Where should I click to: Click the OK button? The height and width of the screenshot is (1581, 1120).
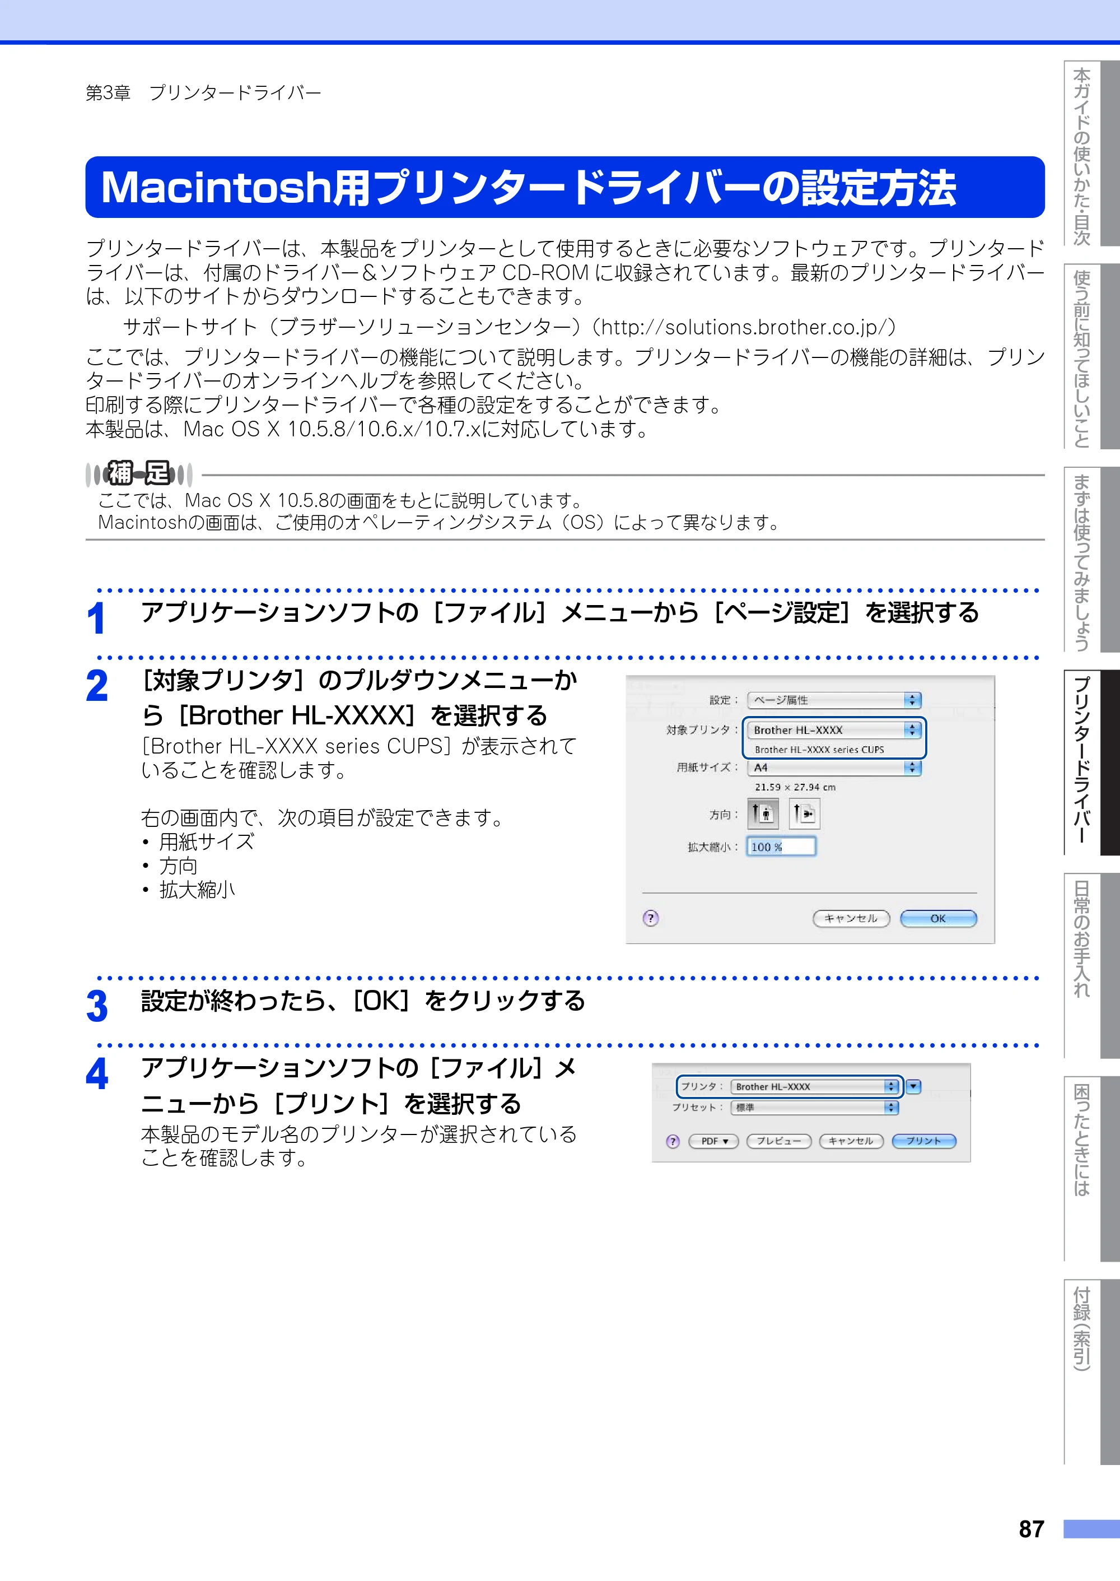pyautogui.click(x=939, y=918)
